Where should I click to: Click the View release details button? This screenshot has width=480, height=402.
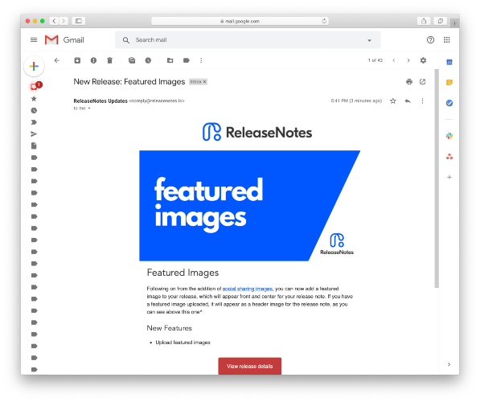click(x=250, y=366)
